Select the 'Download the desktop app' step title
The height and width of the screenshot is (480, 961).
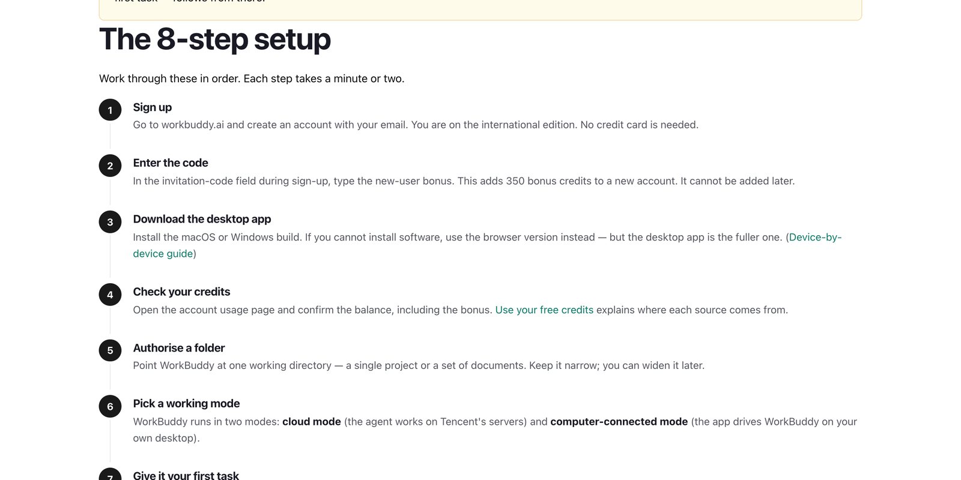[202, 219]
